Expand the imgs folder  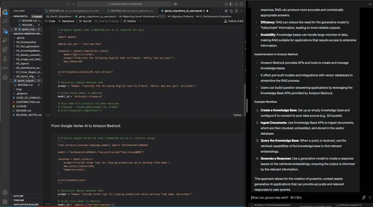point(19,89)
